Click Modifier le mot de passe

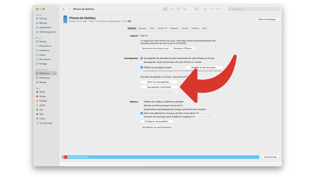click(x=204, y=67)
